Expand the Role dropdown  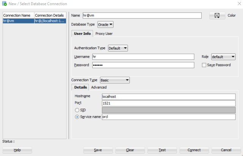tap(223, 57)
